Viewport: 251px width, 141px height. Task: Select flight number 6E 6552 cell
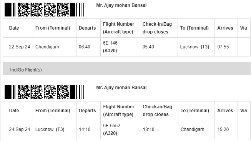[x=120, y=129]
